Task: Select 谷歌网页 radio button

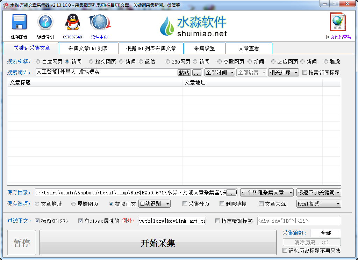Action: pyautogui.click(x=220, y=61)
